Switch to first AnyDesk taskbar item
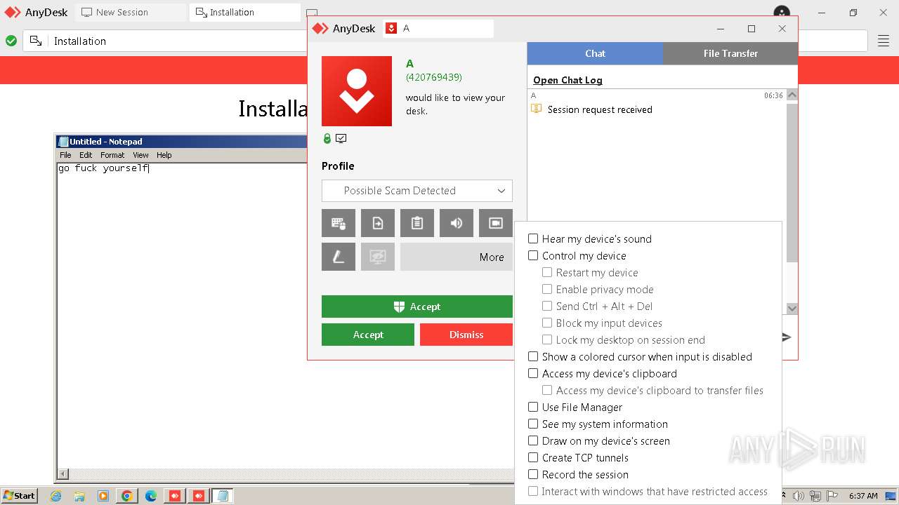 175,496
